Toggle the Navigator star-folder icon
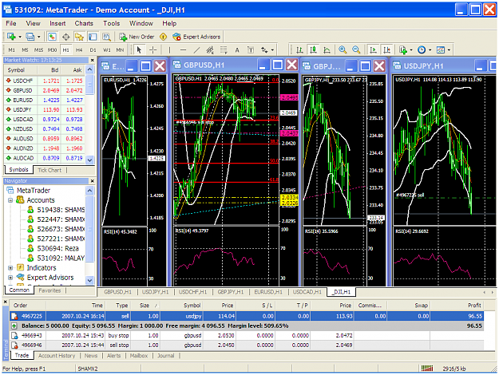The height and width of the screenshot is (375, 499). (x=79, y=37)
